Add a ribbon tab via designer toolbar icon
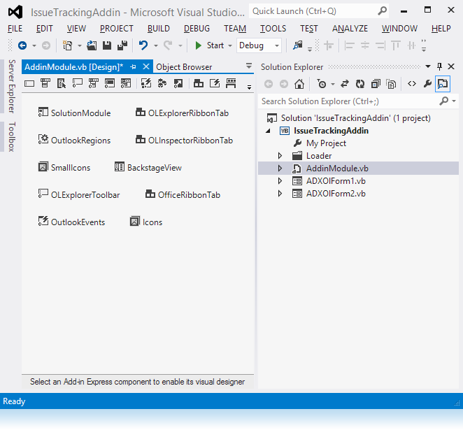The height and width of the screenshot is (430, 463). pyautogui.click(x=199, y=84)
